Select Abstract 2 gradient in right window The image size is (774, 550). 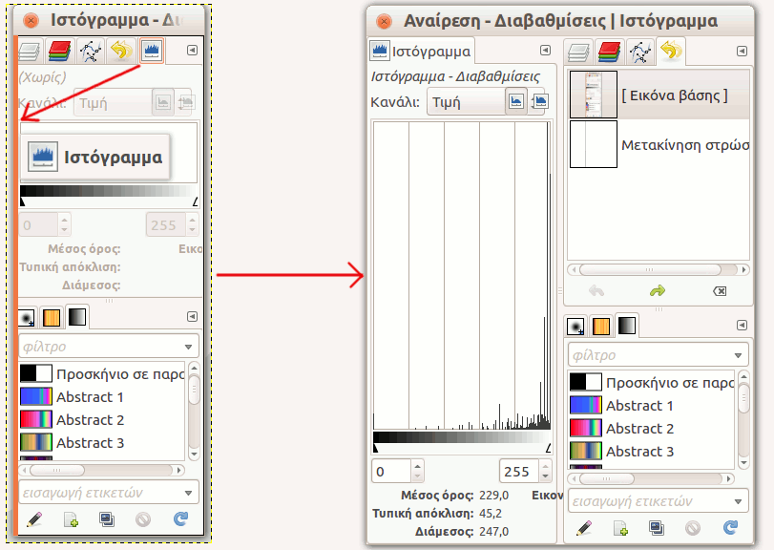click(x=639, y=429)
